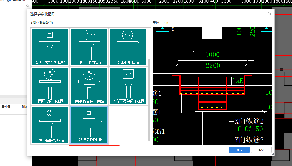Click the dialog resize grip corner
Screen dimensions: 292x166
(273, 154)
